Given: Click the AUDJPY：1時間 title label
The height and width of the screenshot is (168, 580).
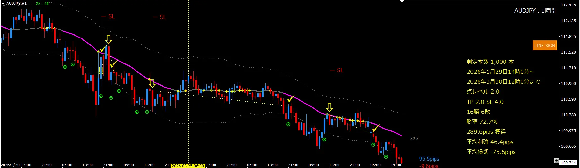Looking at the screenshot, I should (x=535, y=11).
